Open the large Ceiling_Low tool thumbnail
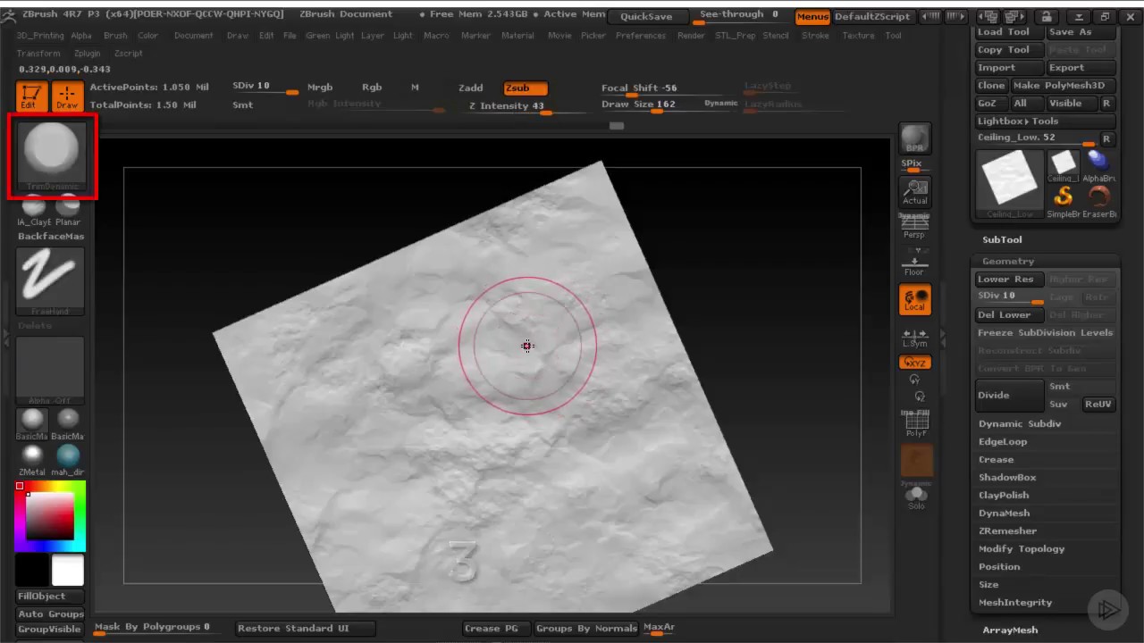This screenshot has height=643, width=1144. pos(1010,183)
